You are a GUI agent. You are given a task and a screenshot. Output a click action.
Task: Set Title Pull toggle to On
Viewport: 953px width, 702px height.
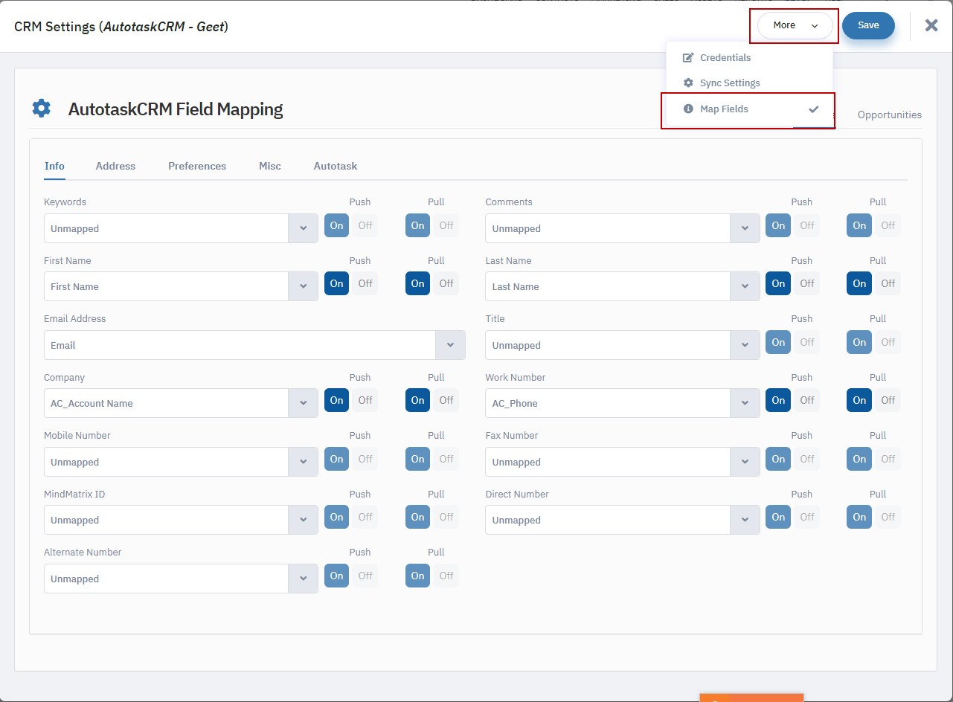tap(859, 342)
